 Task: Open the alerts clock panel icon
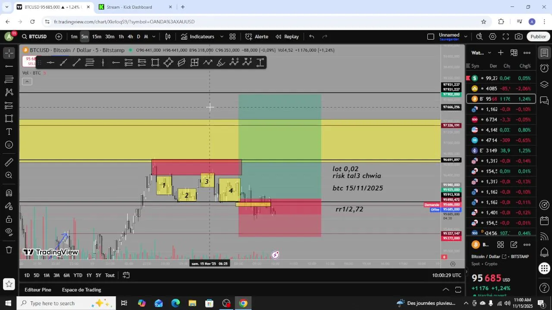544,68
